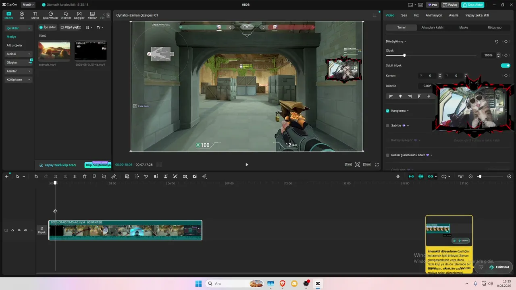Click the Klip oluşturmaya button
The height and width of the screenshot is (290, 516).
pos(98,165)
